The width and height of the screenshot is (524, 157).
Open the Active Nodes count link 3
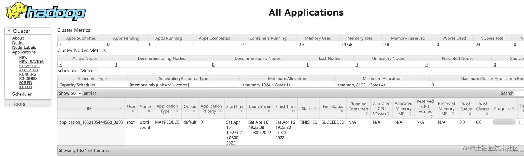pyautogui.click(x=61, y=65)
